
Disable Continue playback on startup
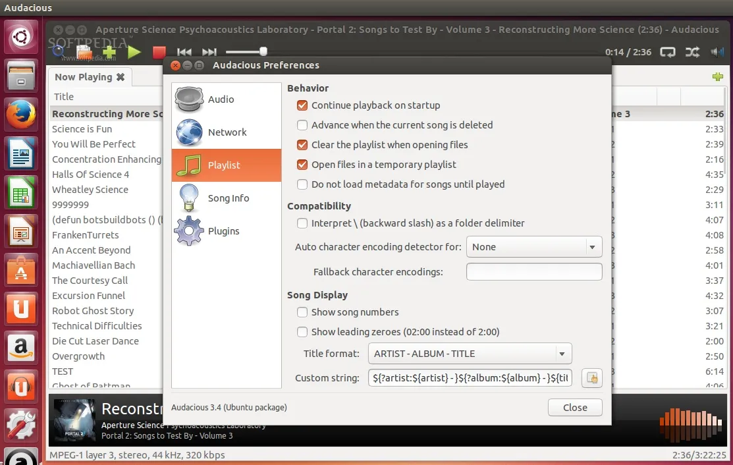(x=302, y=105)
